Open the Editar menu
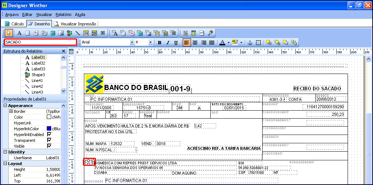This screenshot has width=373, height=185. tap(27, 15)
